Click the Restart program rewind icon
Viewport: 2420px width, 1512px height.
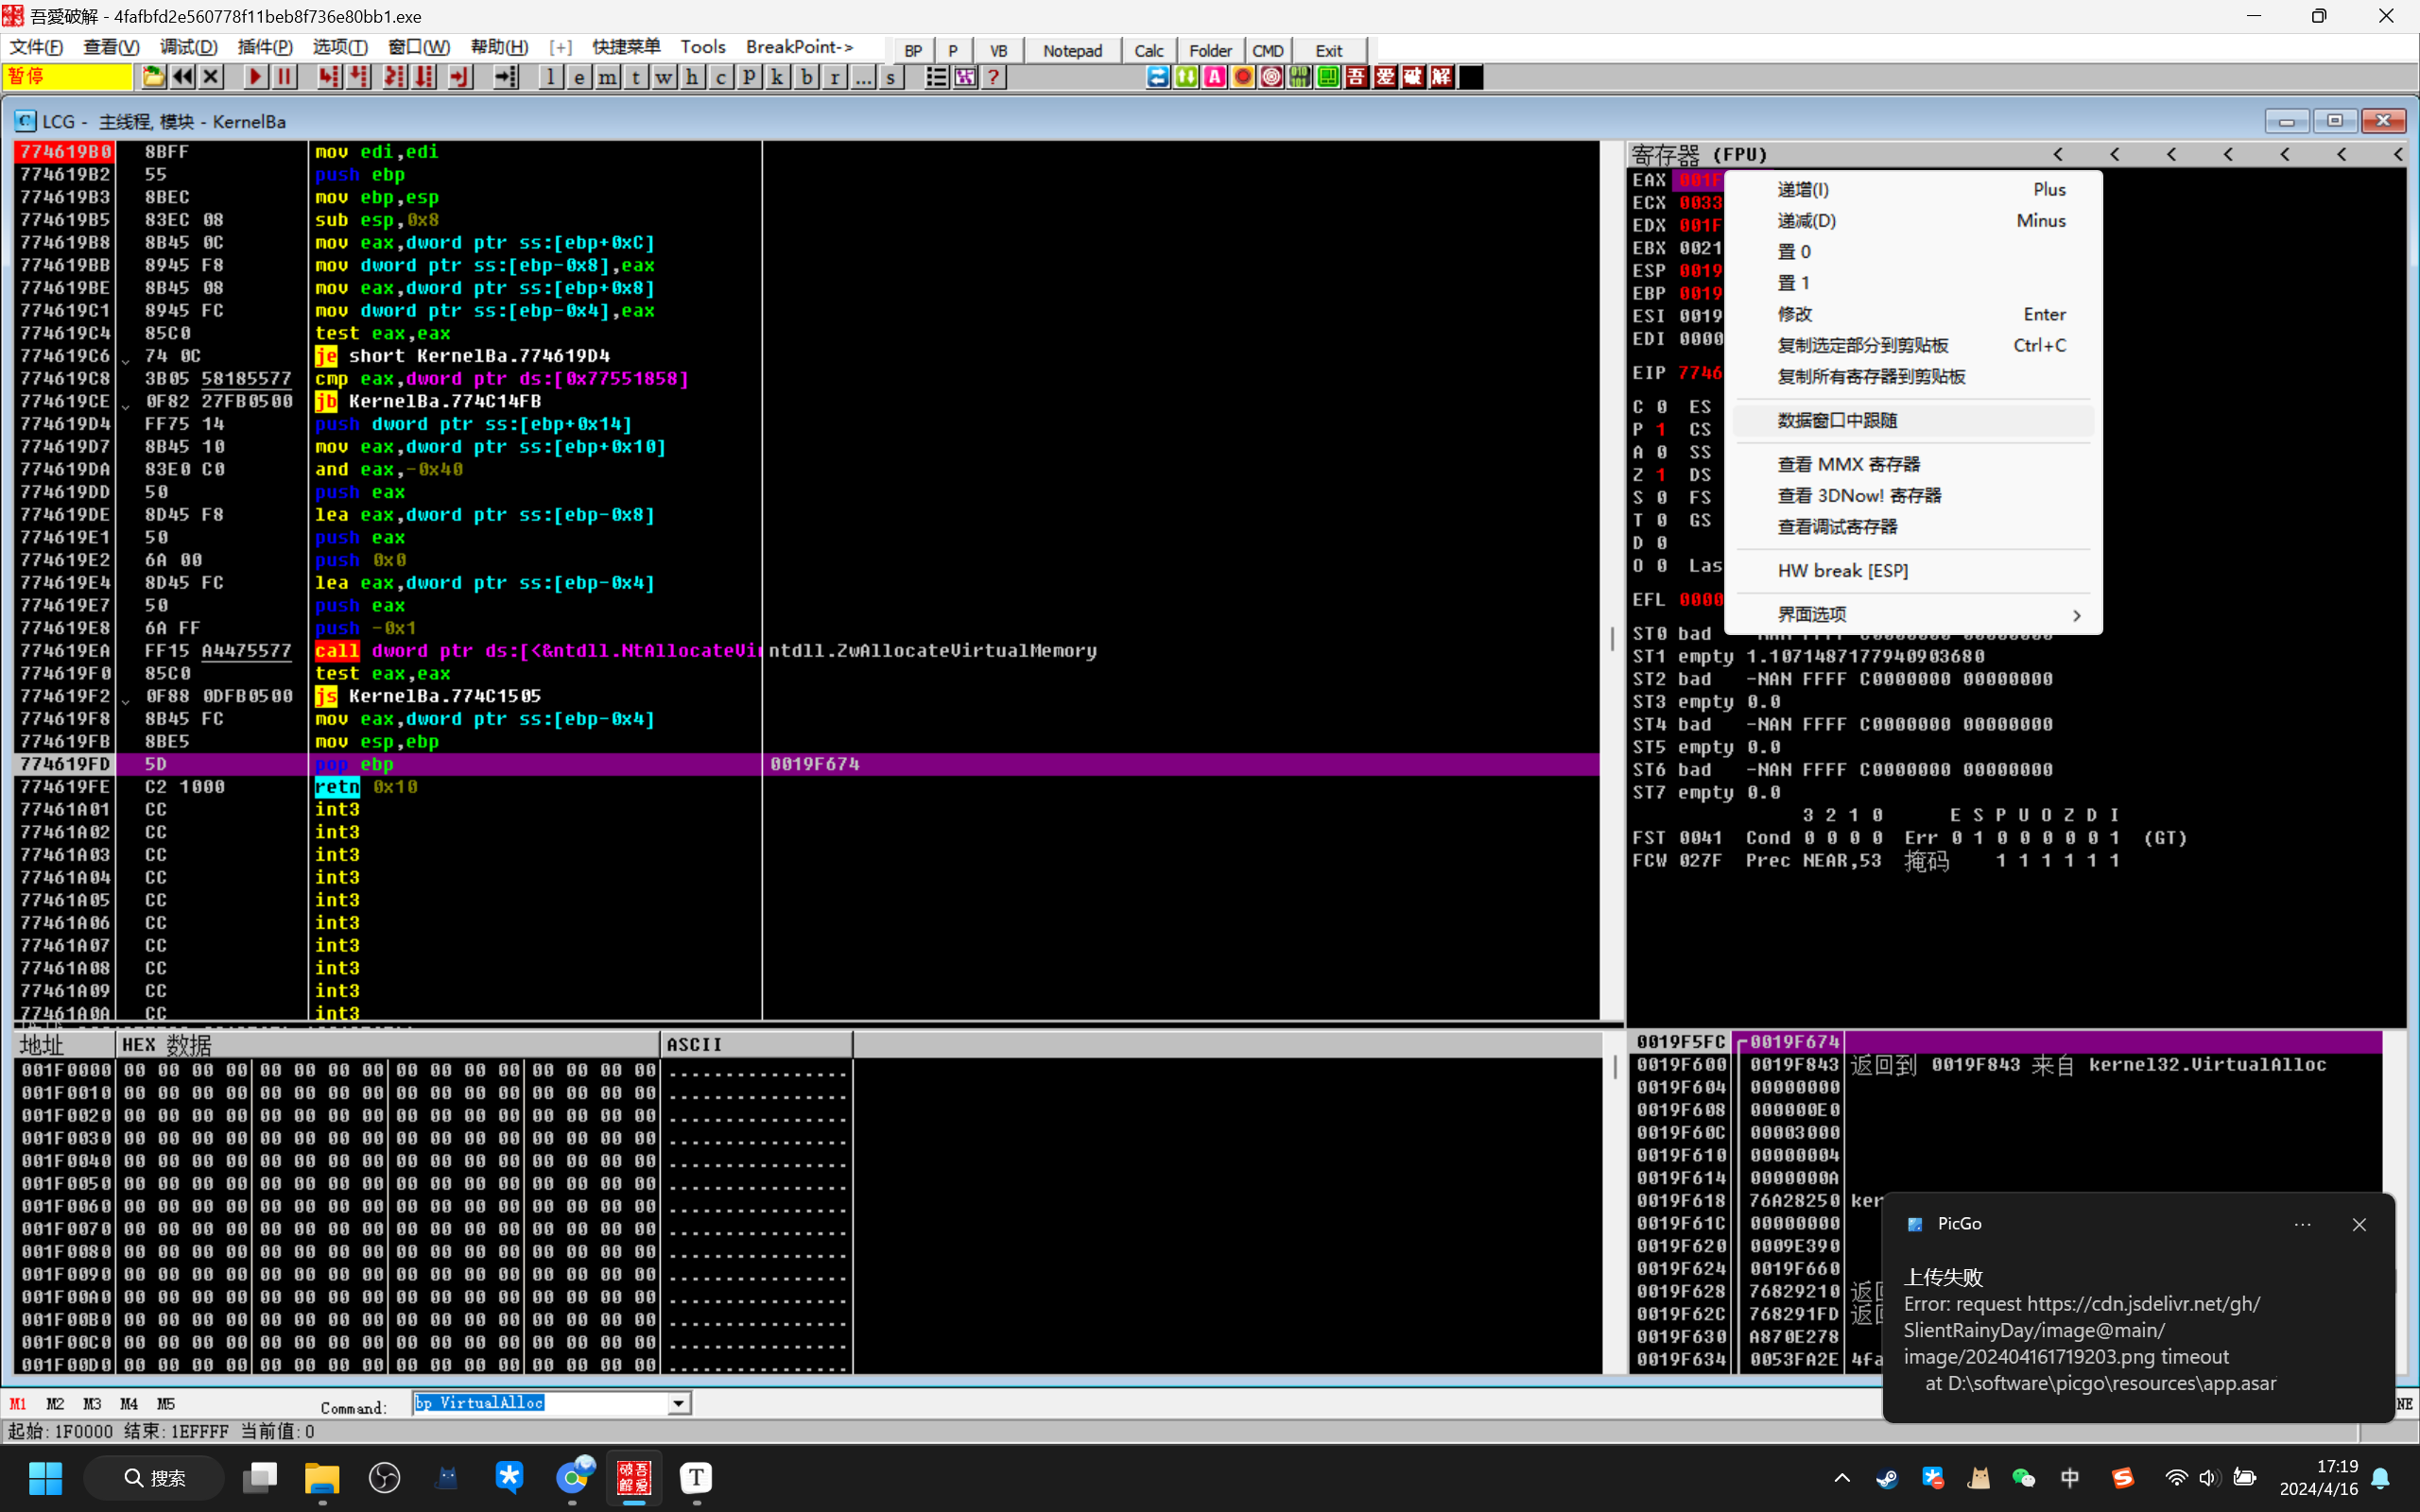click(182, 77)
